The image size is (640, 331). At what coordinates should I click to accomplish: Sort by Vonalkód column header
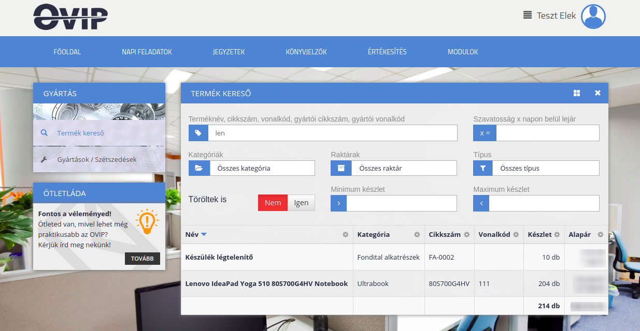coord(494,235)
